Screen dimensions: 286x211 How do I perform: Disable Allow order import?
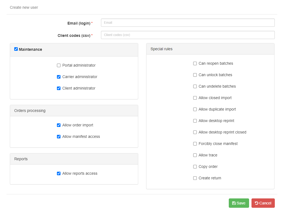click(59, 125)
